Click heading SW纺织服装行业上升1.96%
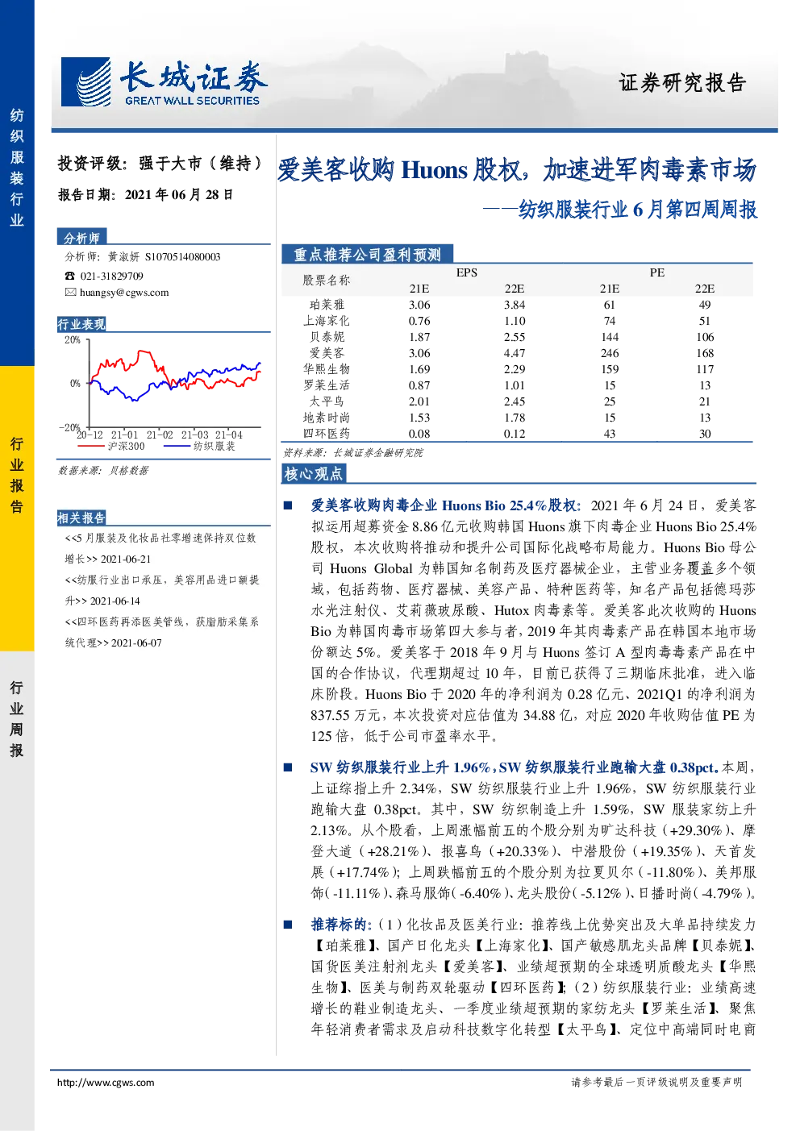This screenshot has height=1131, width=800. click(x=399, y=767)
